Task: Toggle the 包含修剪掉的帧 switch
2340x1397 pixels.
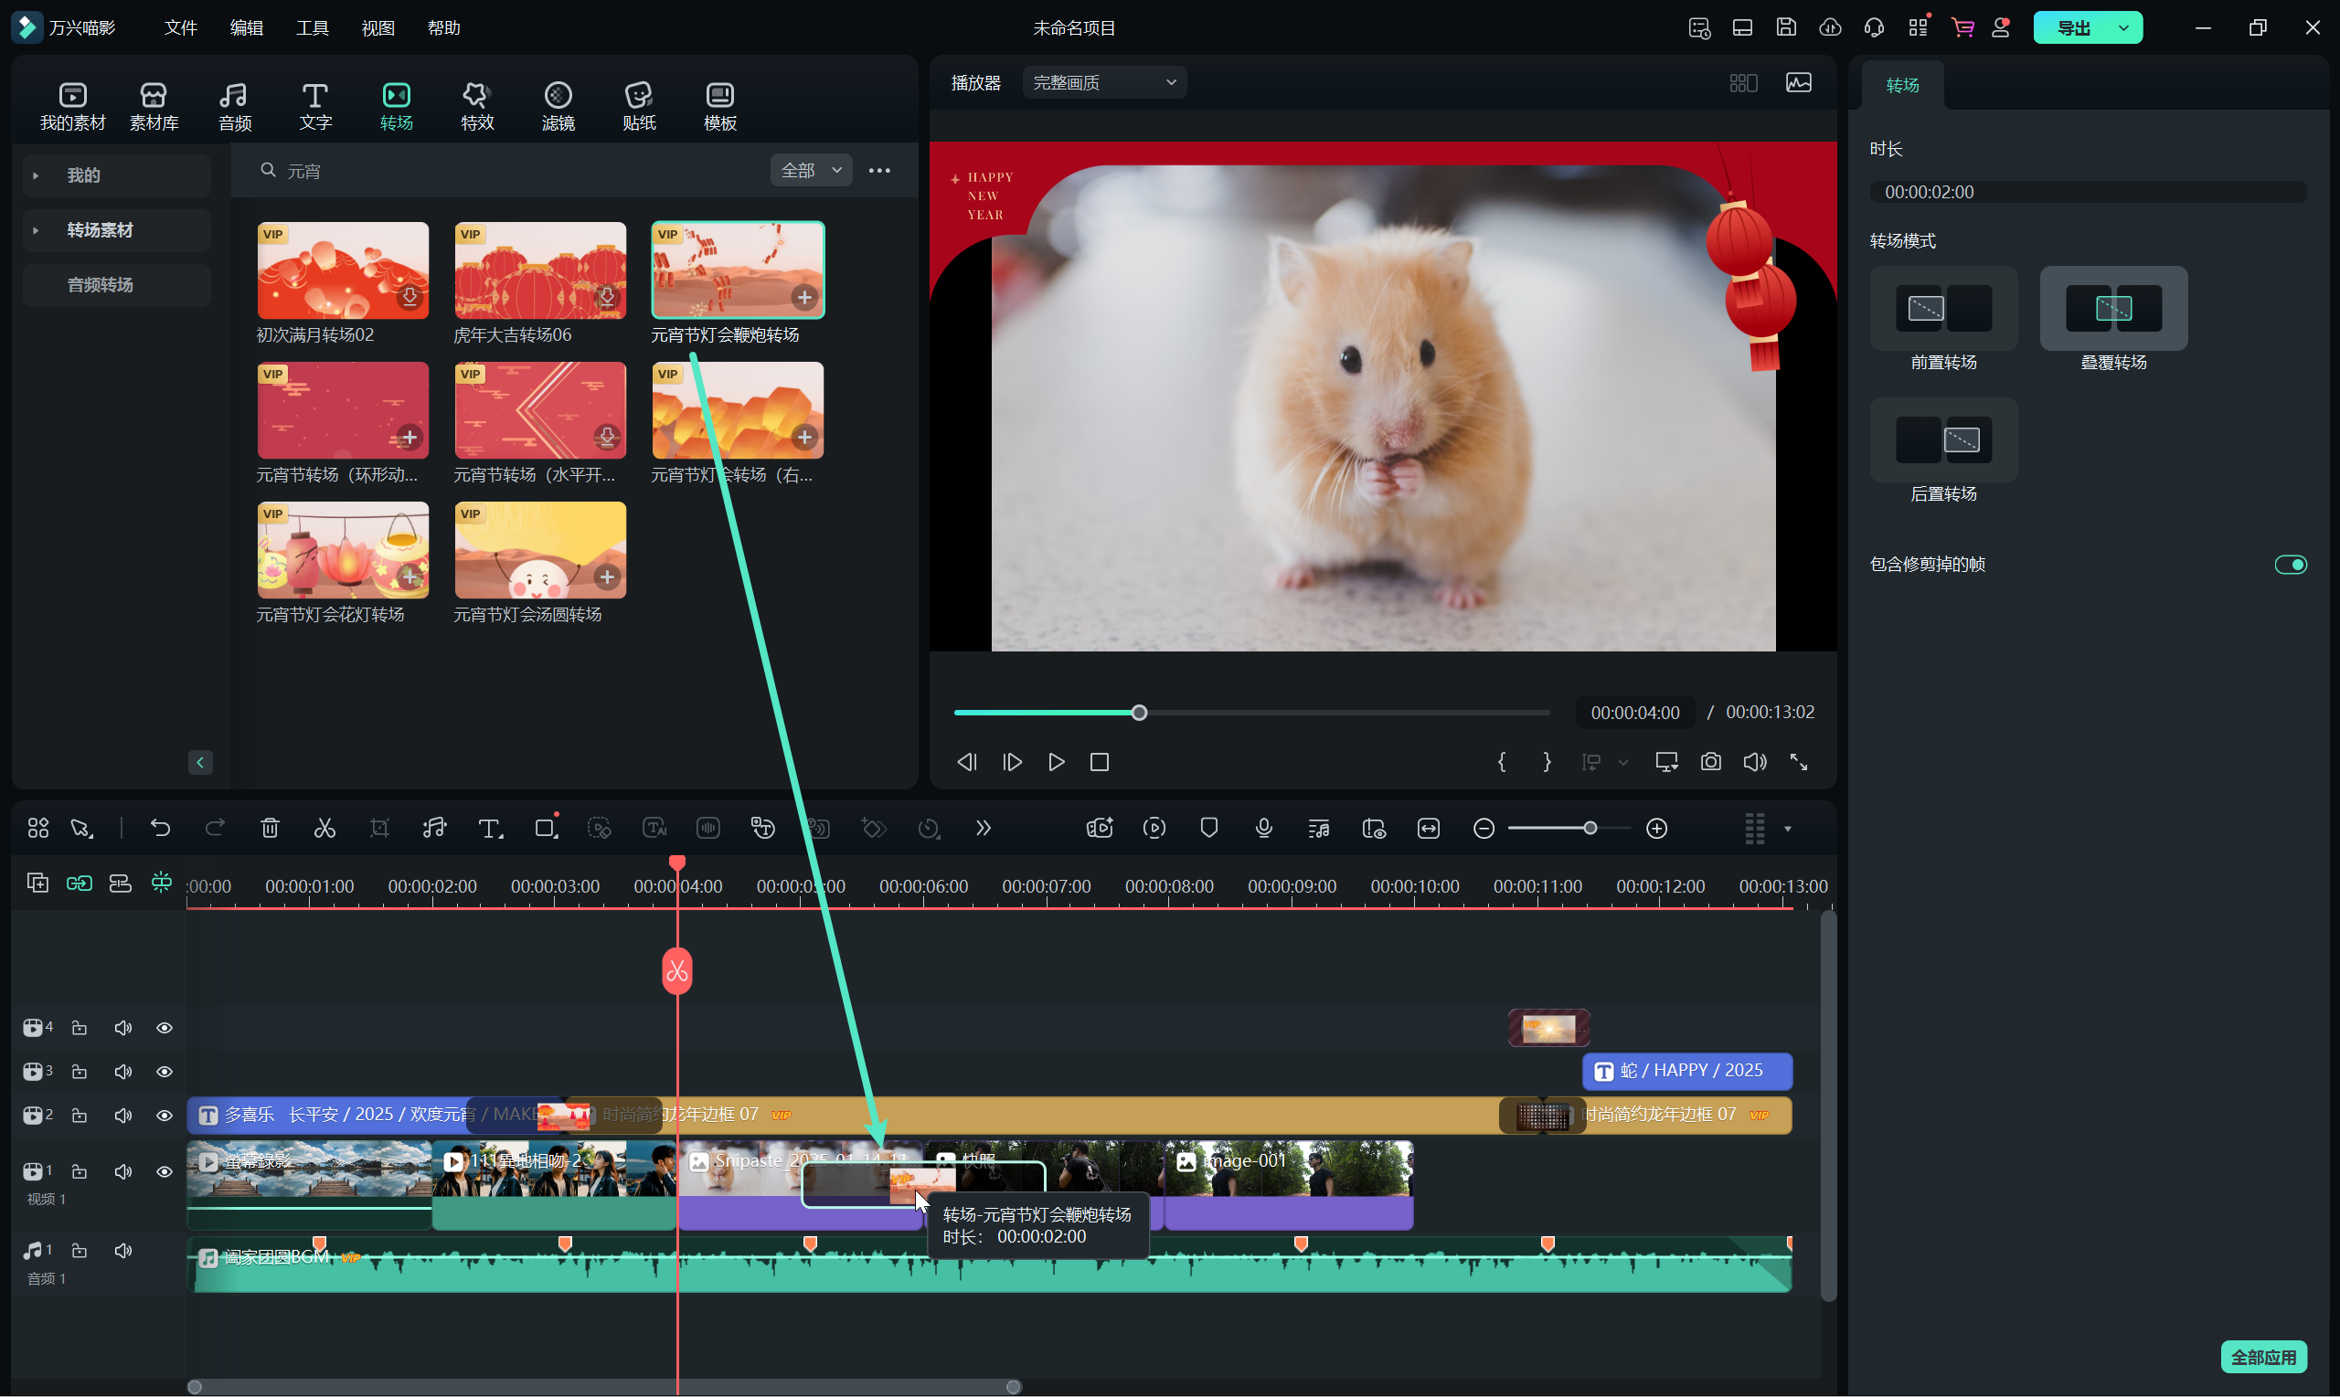Action: point(2289,564)
